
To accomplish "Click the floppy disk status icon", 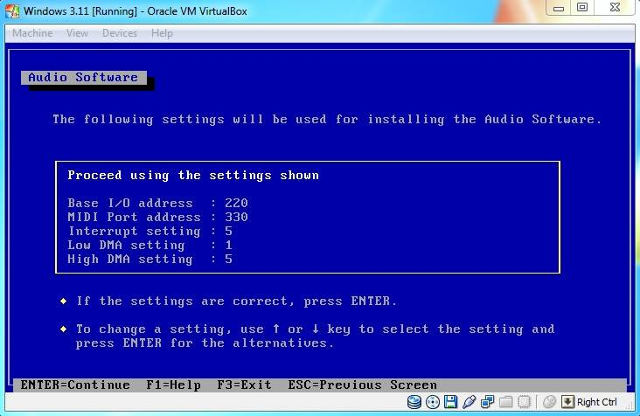I will tap(450, 402).
